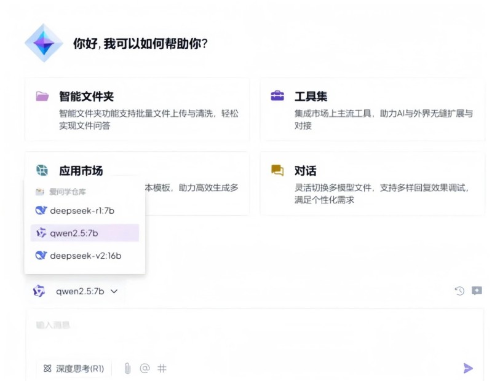This screenshot has height=381, width=492.
Task: Click the # hashtag icon
Action: click(x=162, y=368)
